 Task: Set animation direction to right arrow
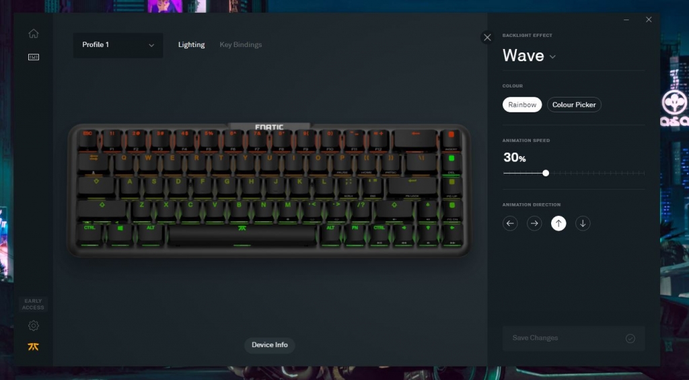click(534, 223)
